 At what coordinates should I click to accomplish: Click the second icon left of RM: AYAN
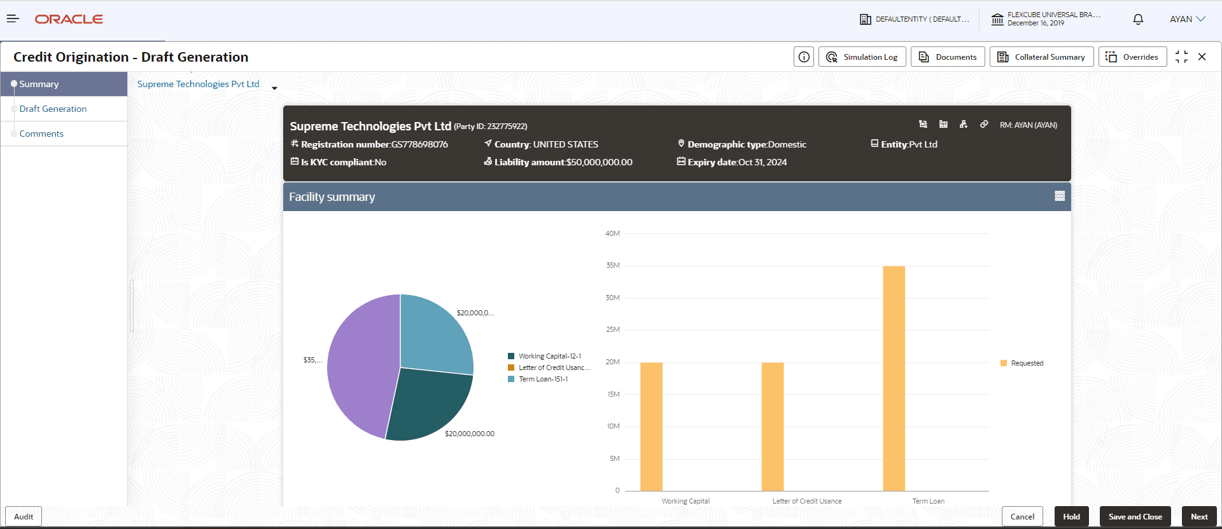coord(943,125)
